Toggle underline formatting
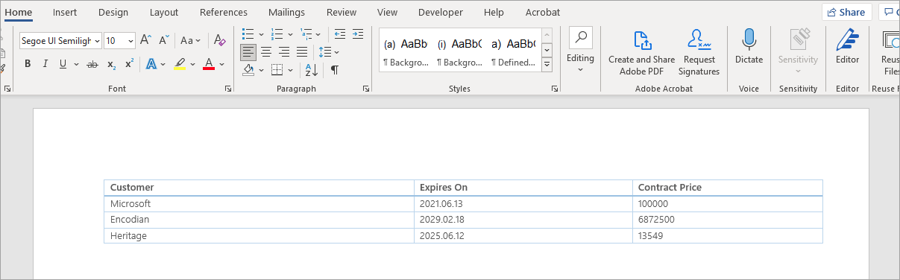This screenshot has height=280, width=900. (63, 64)
